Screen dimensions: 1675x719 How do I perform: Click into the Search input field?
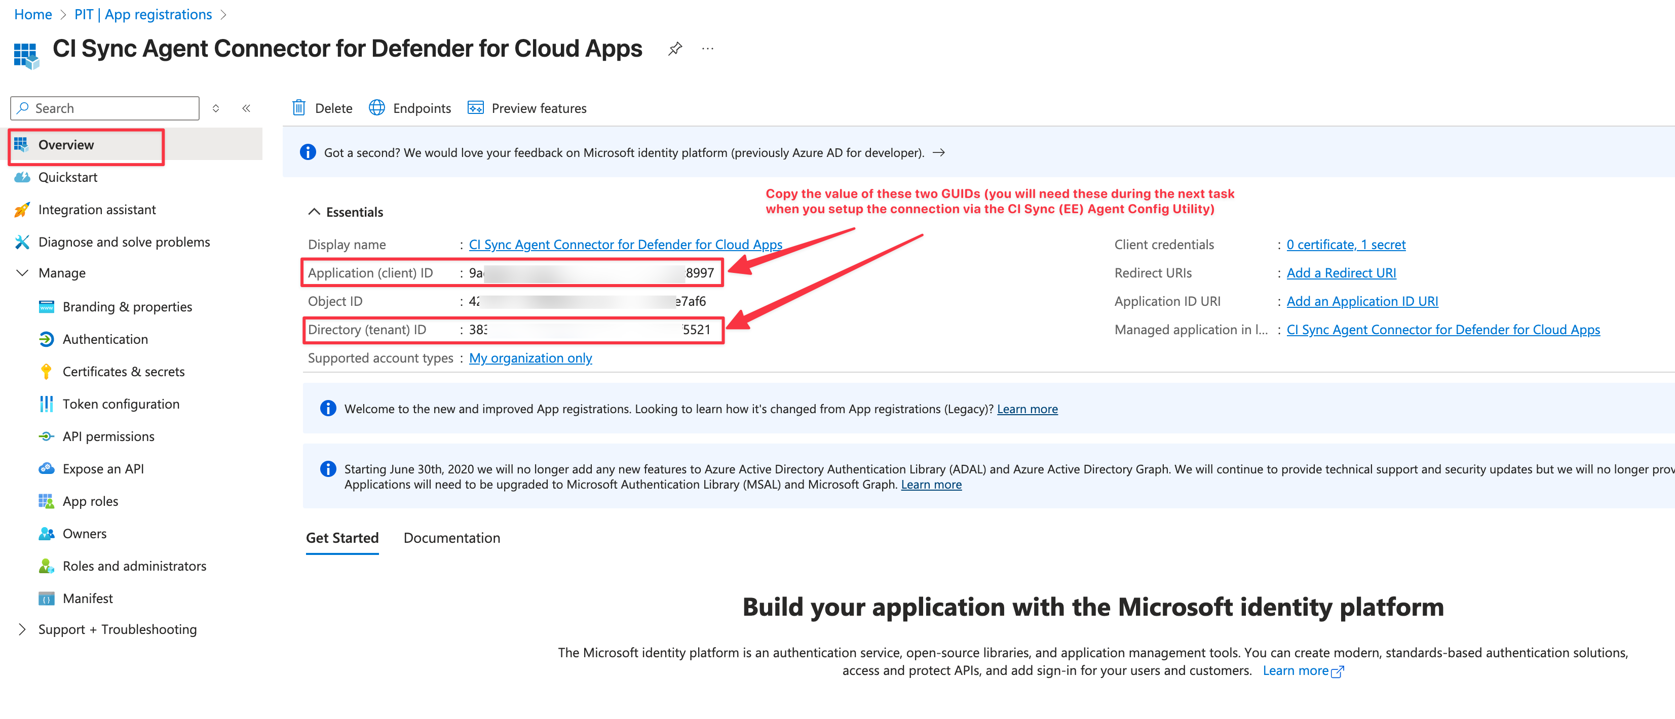tap(105, 108)
